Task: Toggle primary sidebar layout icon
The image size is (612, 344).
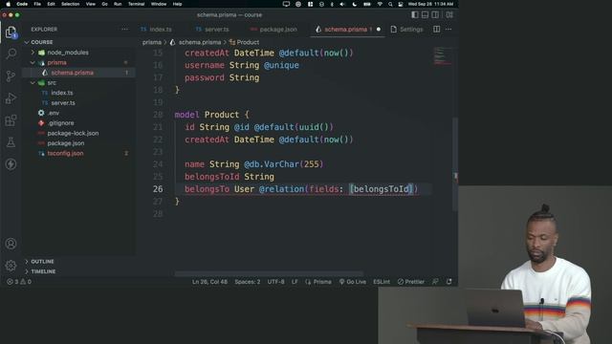Action: [x=415, y=15]
